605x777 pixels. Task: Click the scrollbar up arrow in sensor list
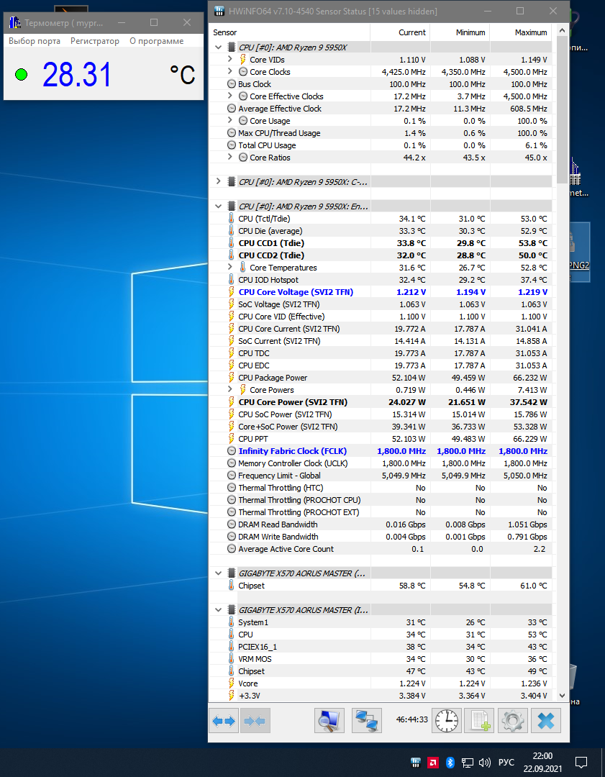[562, 30]
